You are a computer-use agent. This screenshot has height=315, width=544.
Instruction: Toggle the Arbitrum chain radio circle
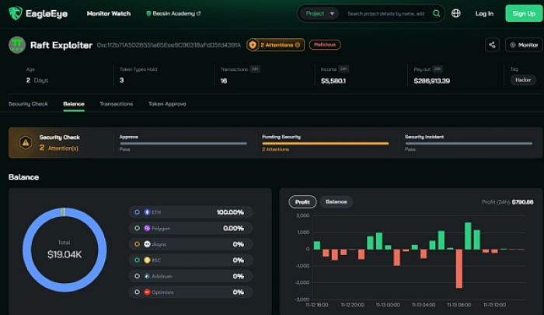(x=137, y=276)
